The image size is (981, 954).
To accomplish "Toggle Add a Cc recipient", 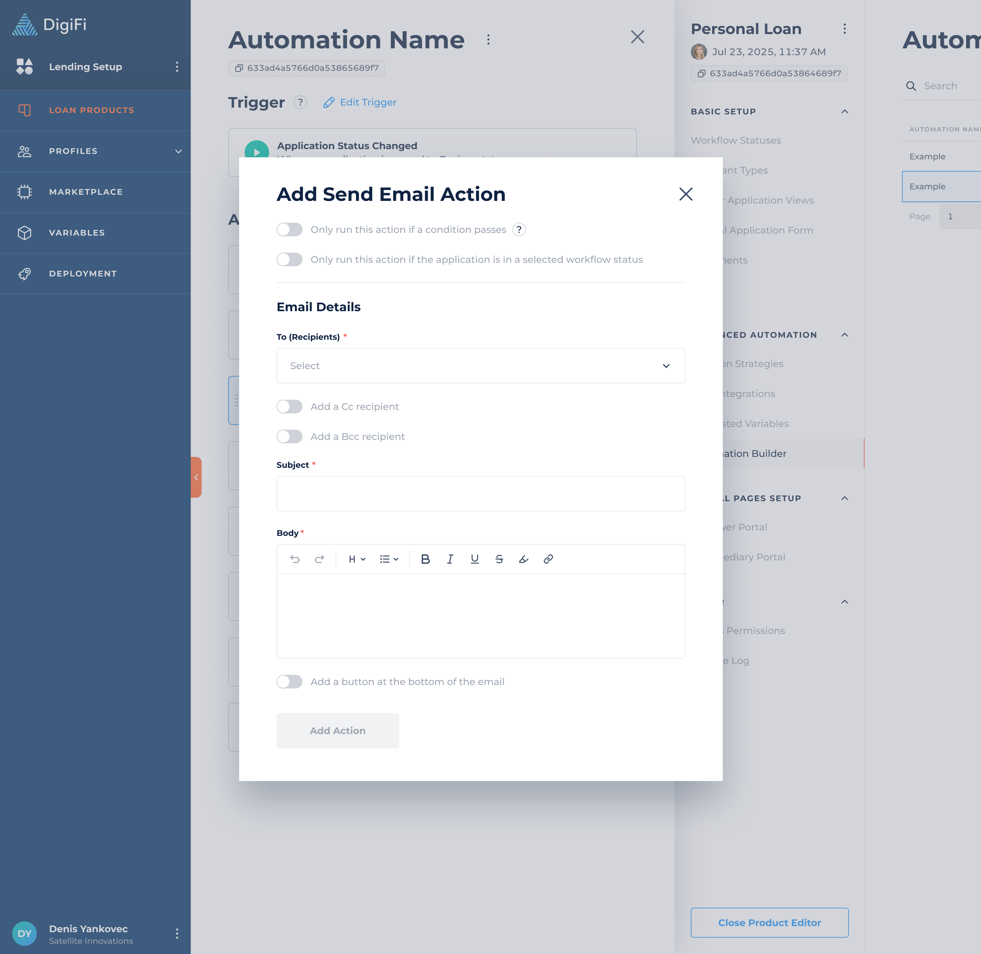I will tap(289, 406).
